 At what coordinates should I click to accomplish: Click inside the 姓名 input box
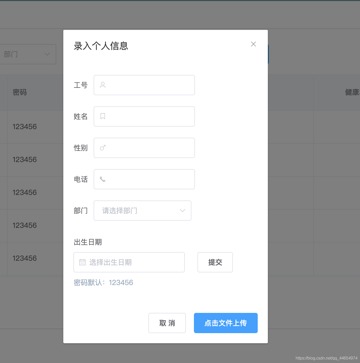point(144,116)
